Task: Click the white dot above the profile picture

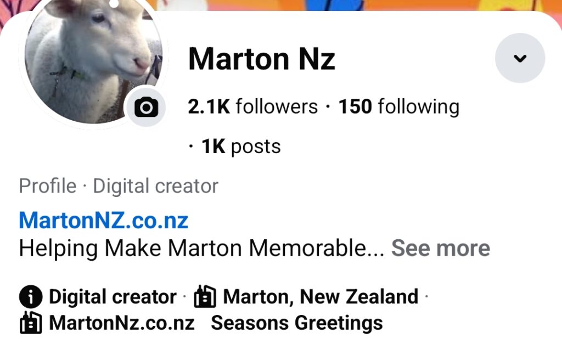Action: pos(114,4)
